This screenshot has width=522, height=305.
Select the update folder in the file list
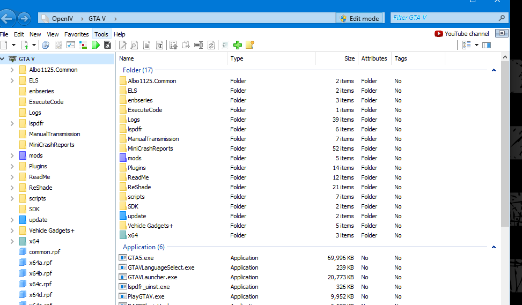point(137,216)
